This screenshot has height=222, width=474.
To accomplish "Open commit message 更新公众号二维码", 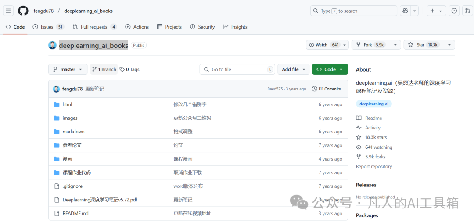I will coord(192,118).
